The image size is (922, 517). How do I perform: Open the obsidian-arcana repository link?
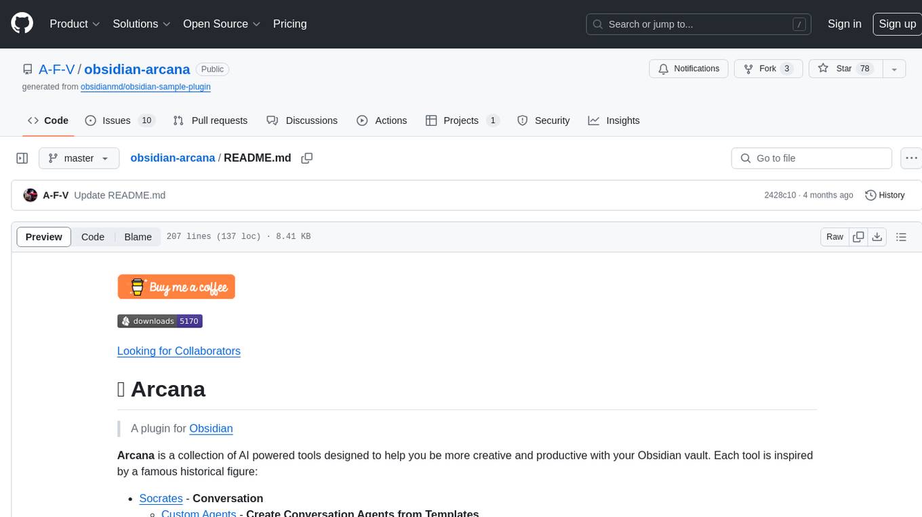[x=137, y=69]
